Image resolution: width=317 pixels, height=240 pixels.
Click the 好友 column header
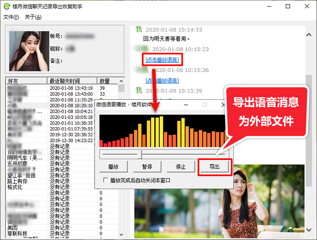[26, 81]
